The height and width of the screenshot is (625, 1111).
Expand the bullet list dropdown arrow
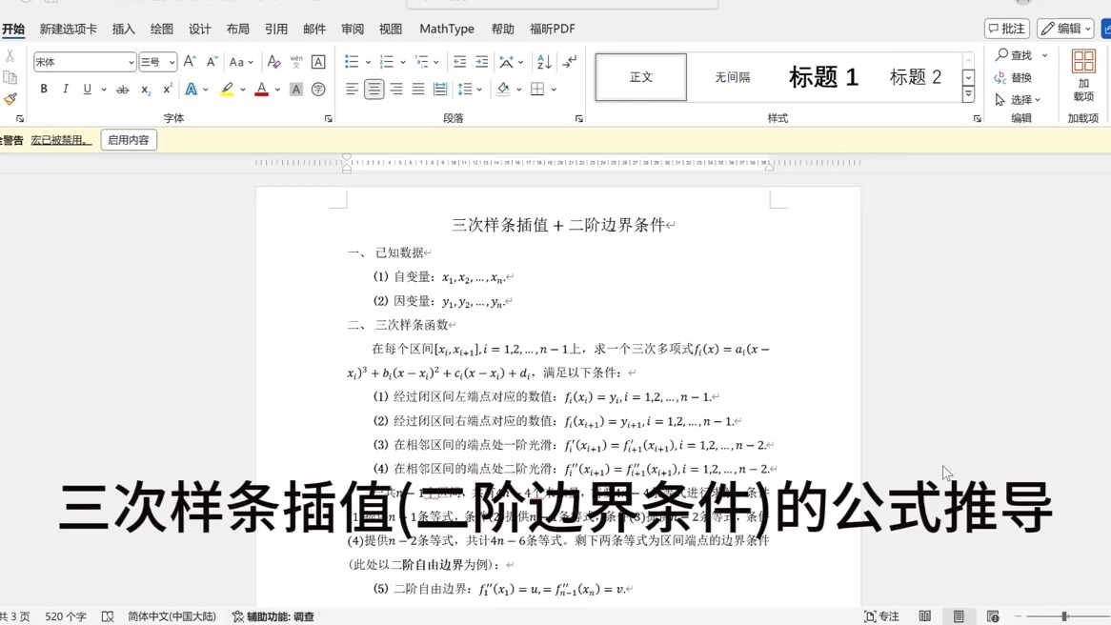[x=368, y=61]
